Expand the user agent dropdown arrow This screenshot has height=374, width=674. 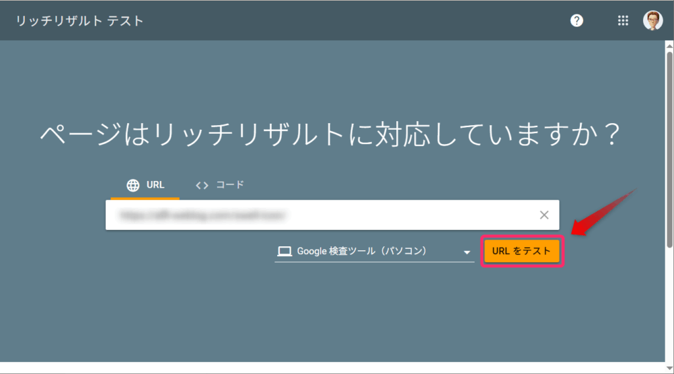[467, 252]
